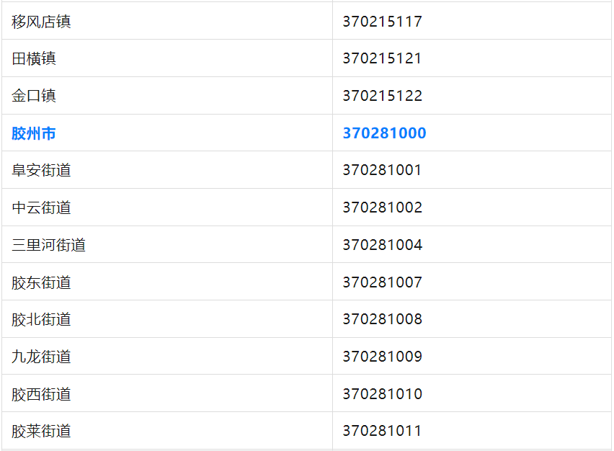Click the 胶州市 link
614x451 pixels.
coord(34,133)
